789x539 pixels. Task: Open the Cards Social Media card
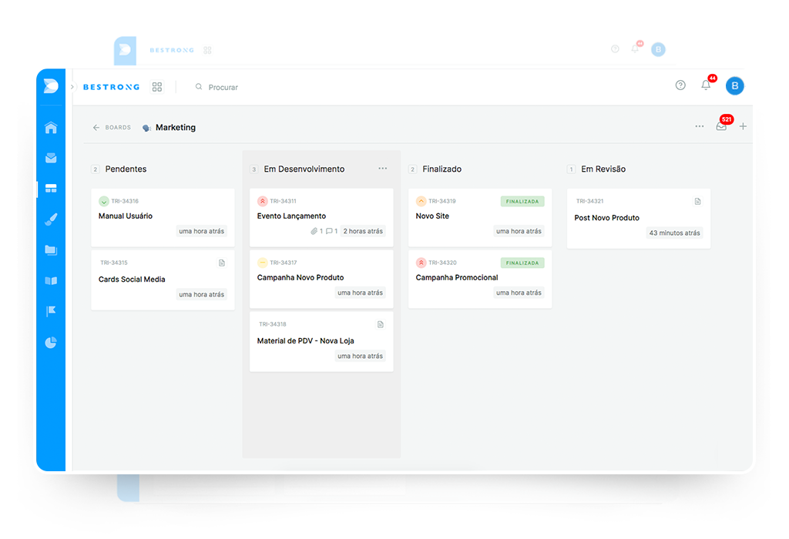pos(163,280)
